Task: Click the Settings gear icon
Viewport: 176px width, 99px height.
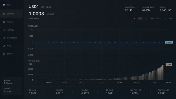Action: click(4, 54)
